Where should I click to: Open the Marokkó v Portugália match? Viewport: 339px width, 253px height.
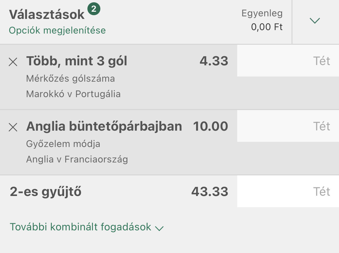coord(73,94)
